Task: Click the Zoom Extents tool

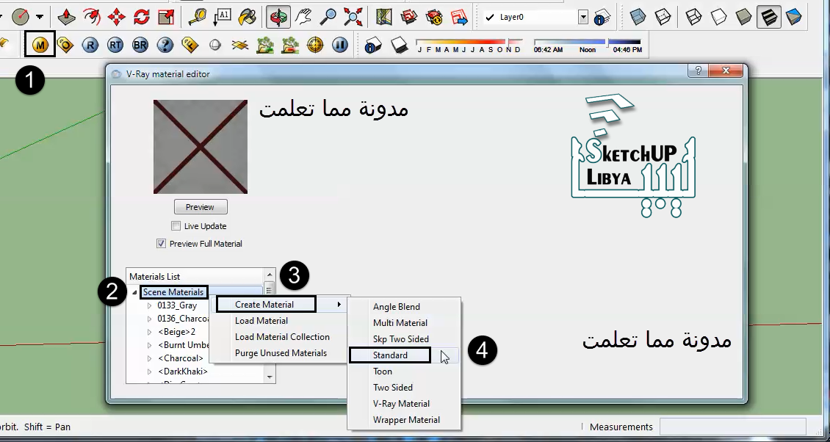Action: (x=353, y=17)
